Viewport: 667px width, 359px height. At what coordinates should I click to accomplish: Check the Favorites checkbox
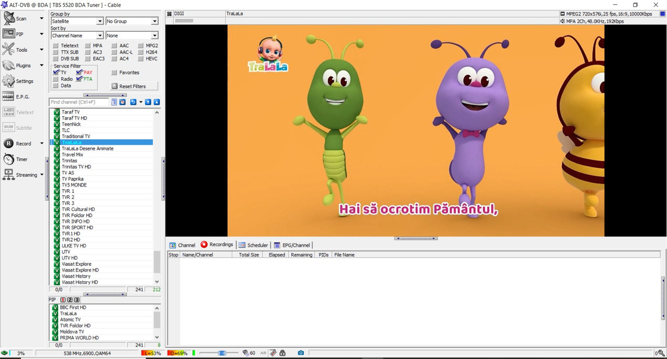[x=114, y=72]
